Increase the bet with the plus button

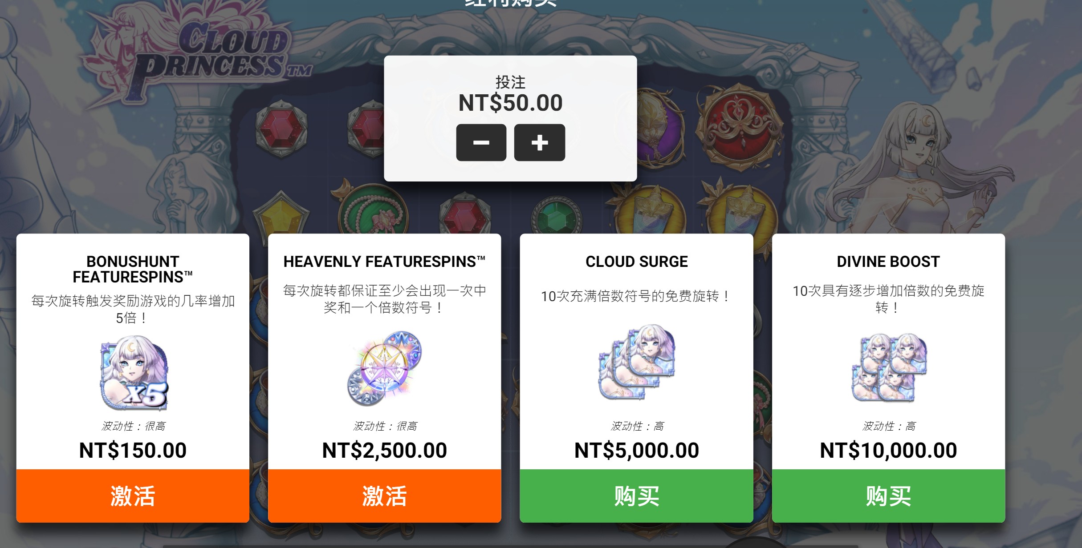pyautogui.click(x=540, y=142)
